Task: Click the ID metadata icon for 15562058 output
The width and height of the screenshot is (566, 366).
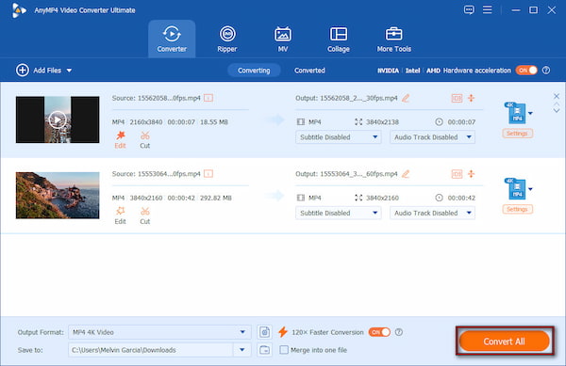Action: coord(457,98)
